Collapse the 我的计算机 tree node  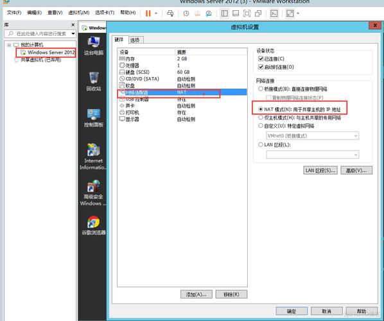coord(9,45)
